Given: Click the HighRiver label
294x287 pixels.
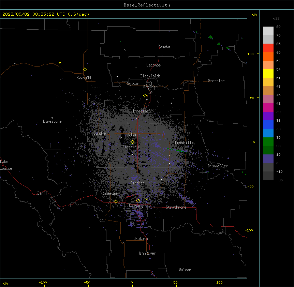Looking at the screenshot, I should point(147,253).
